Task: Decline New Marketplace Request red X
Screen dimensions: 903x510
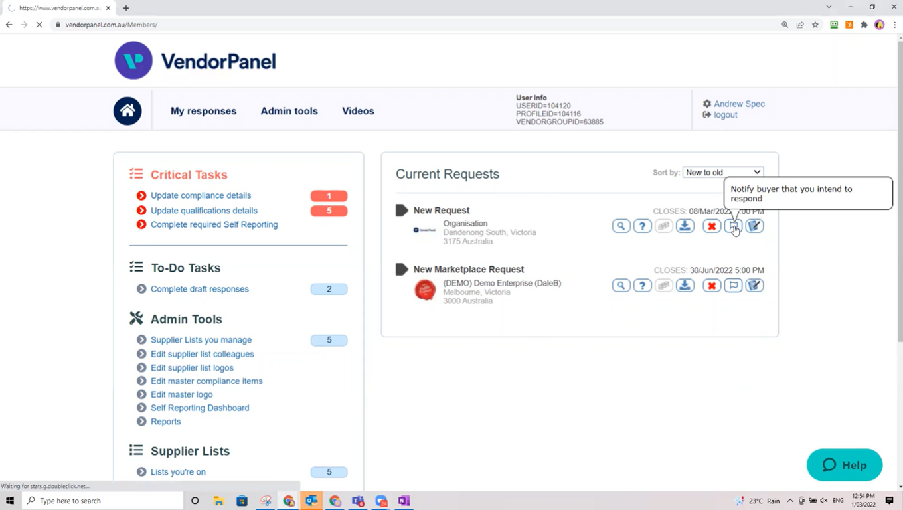Action: point(712,286)
